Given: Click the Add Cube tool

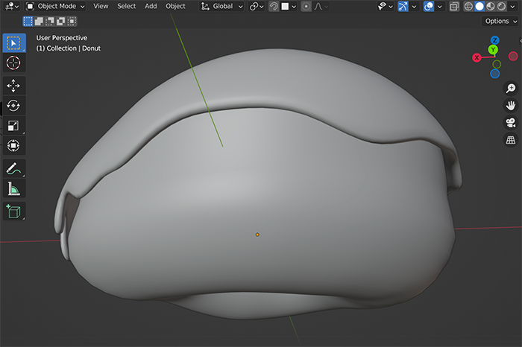Looking at the screenshot, I should (x=14, y=211).
